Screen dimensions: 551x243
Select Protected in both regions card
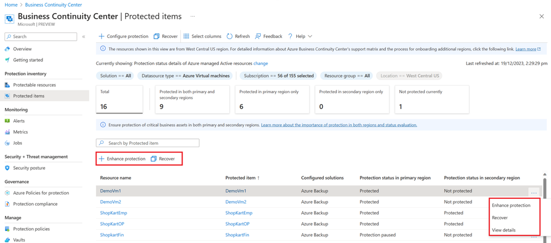click(x=192, y=99)
